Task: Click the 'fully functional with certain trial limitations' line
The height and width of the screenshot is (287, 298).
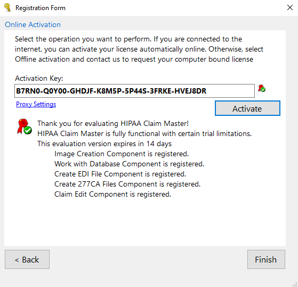Action: (x=144, y=133)
